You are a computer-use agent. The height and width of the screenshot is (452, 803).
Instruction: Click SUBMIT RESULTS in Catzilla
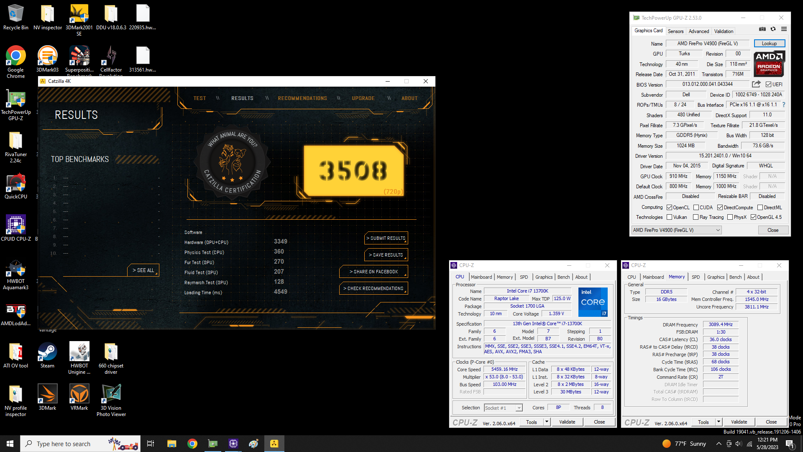point(386,238)
